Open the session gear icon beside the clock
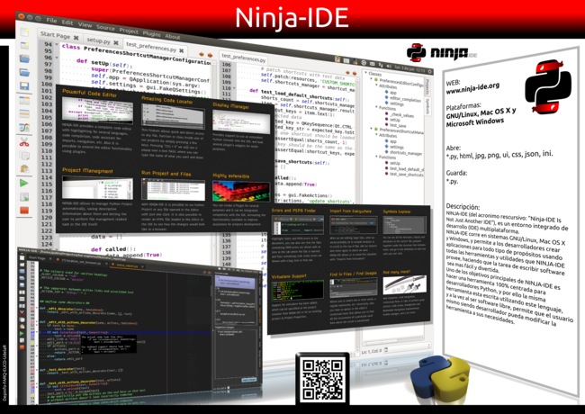Viewport: 585px width, 414px height. [430, 71]
